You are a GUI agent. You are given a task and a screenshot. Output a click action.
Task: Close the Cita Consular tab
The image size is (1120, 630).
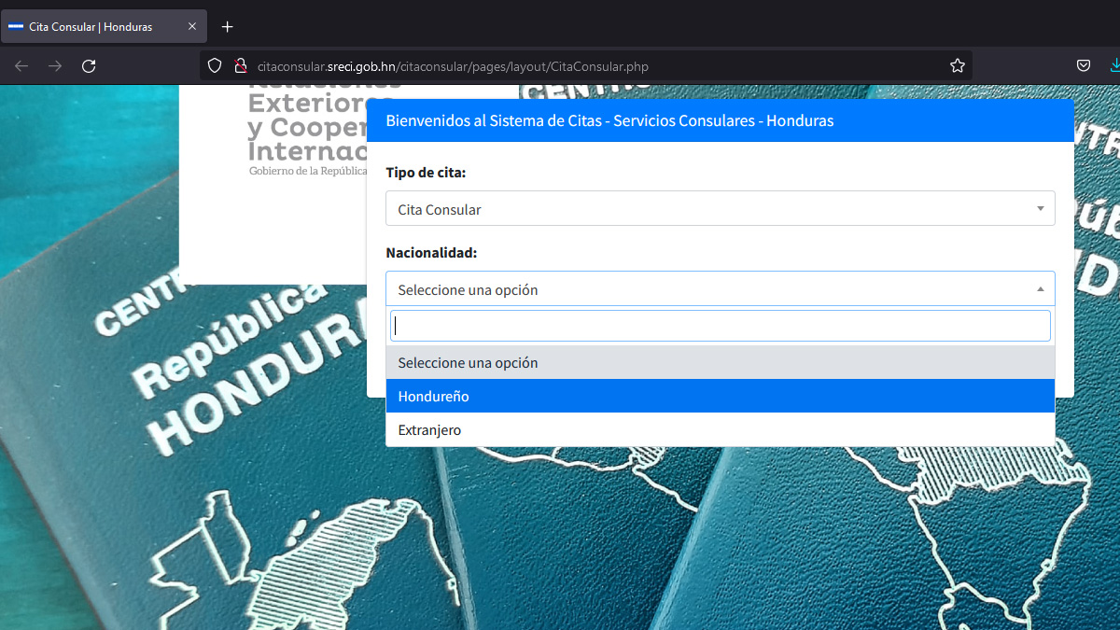coord(192,26)
